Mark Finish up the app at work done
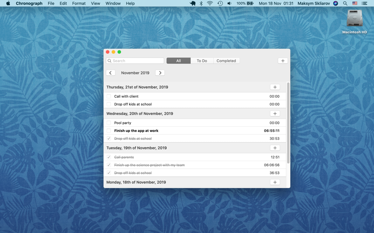The image size is (374, 233). click(109, 130)
